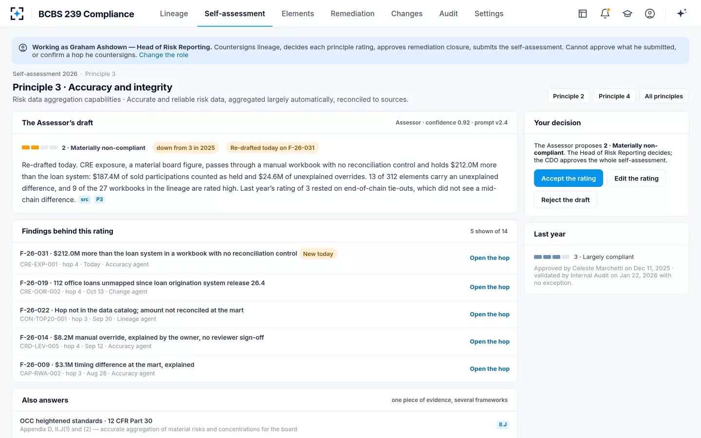This screenshot has width=701, height=438.
Task: Click '5 shown of 14' findings count
Action: tap(489, 231)
